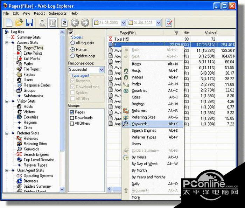Click the red checkmark toolbar icon

169,23
